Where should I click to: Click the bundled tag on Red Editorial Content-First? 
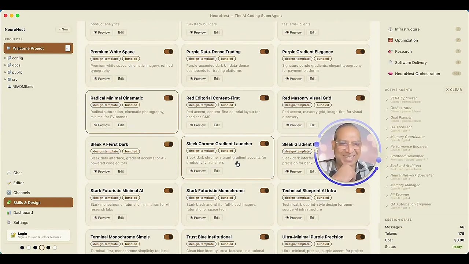[x=227, y=105]
